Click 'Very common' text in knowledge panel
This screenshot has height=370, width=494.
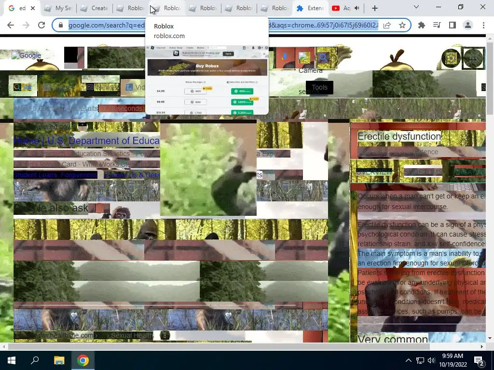[x=393, y=339]
